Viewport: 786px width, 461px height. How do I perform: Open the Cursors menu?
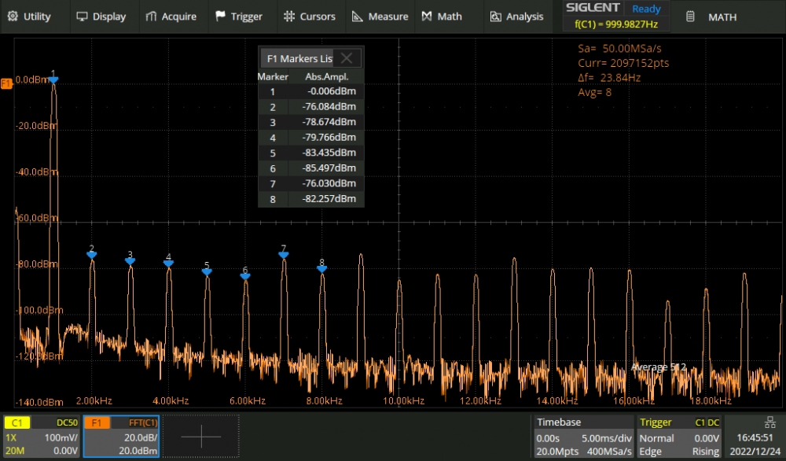(309, 17)
